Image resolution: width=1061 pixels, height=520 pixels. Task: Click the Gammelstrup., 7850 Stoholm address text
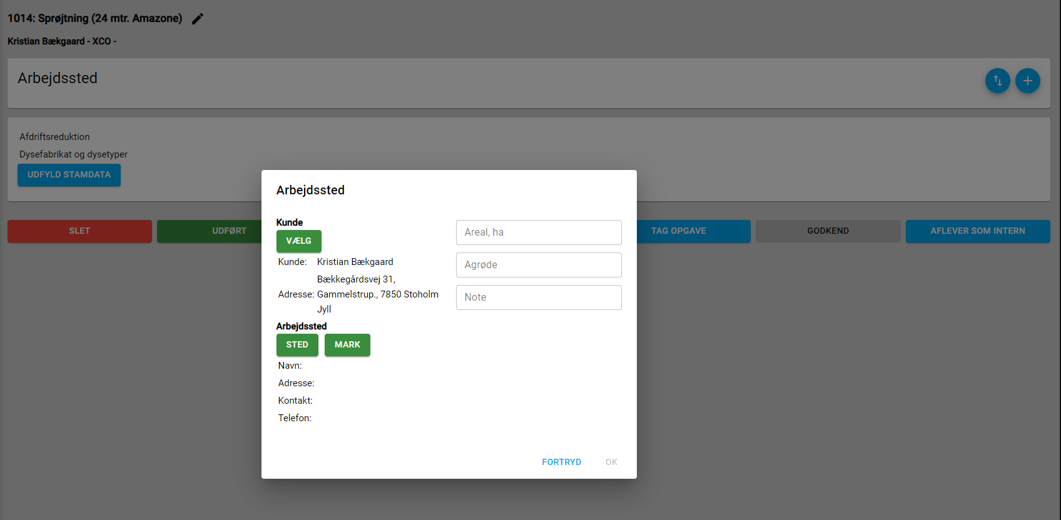[x=378, y=294]
